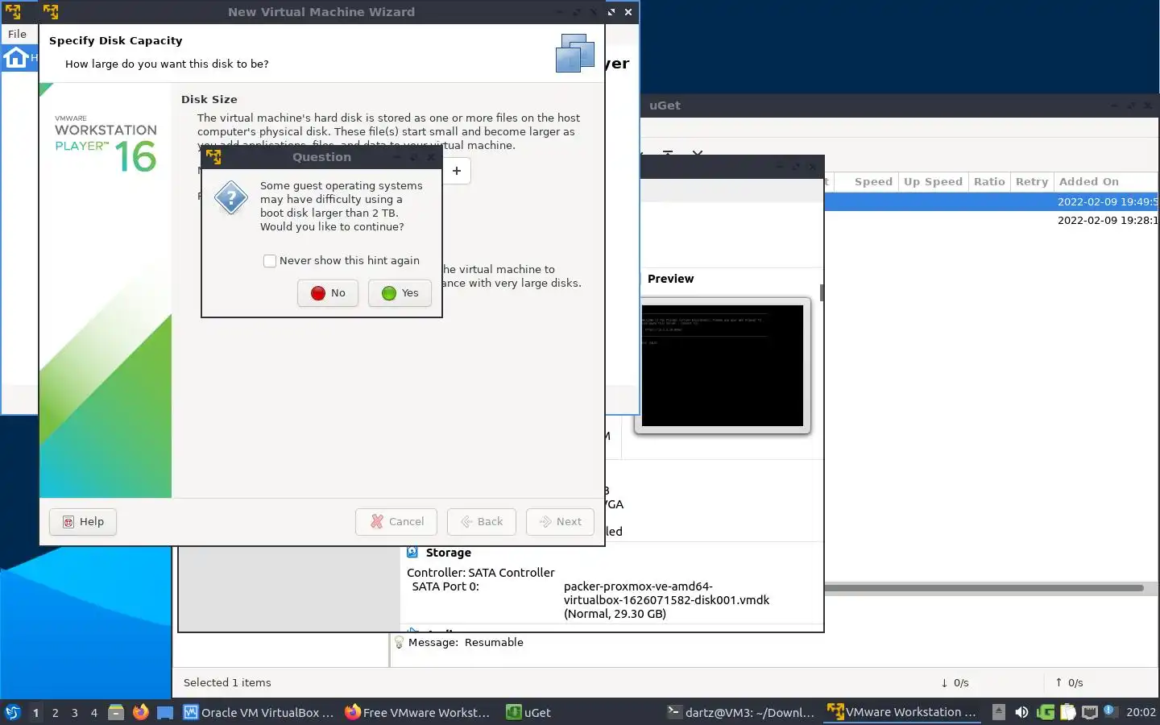Click 'Selected 1 items' in uGet status bar

click(x=227, y=683)
